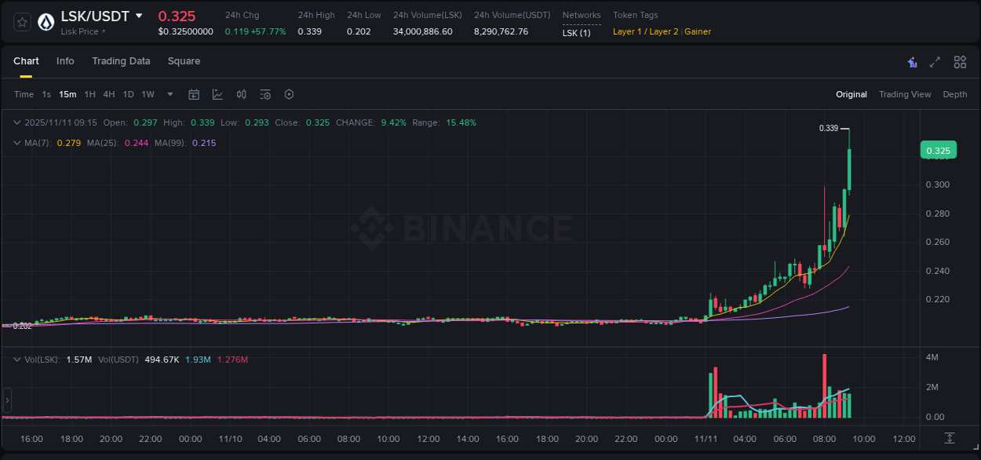This screenshot has height=460, width=981.
Task: Enter fullscreen chart mode
Action: (935, 61)
